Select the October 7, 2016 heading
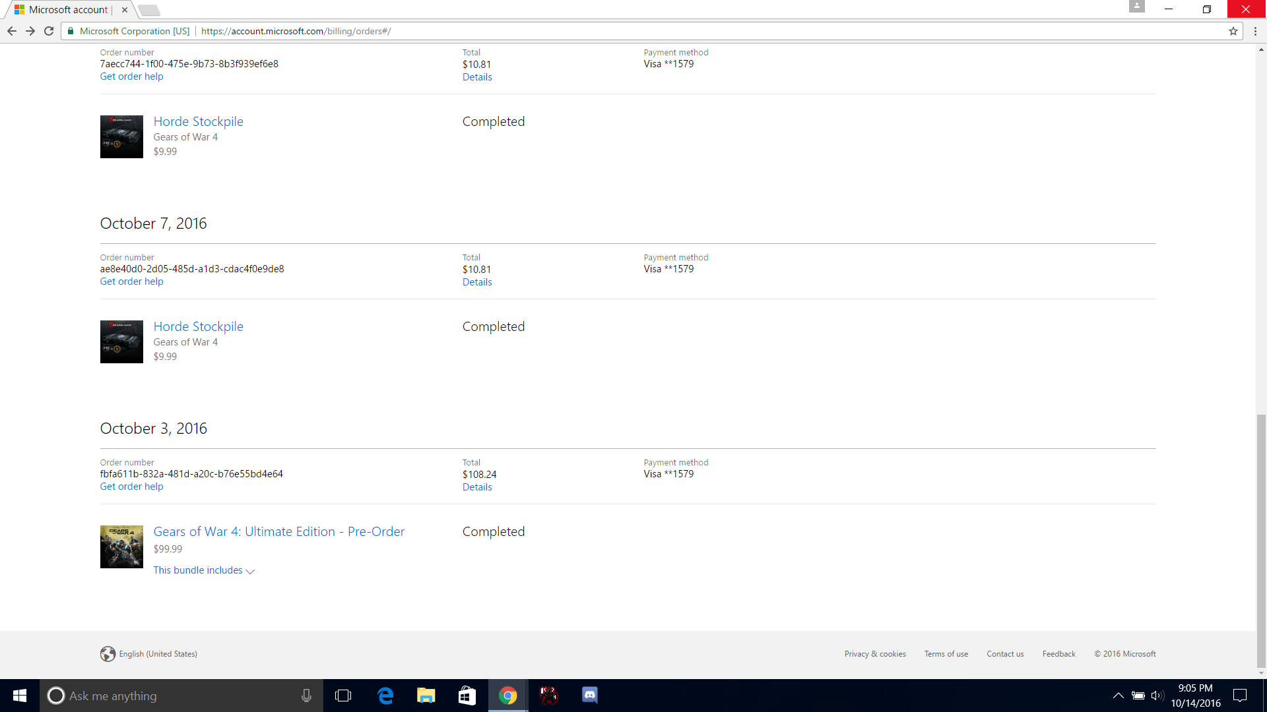This screenshot has width=1267, height=712. (x=153, y=223)
